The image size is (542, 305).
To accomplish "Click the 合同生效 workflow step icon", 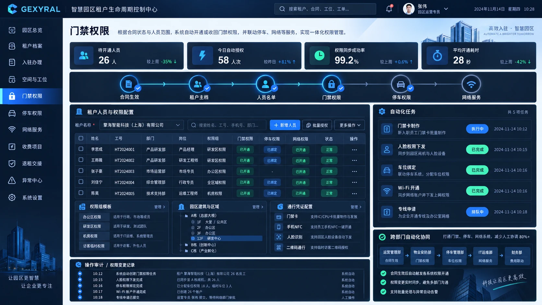I will tap(129, 84).
